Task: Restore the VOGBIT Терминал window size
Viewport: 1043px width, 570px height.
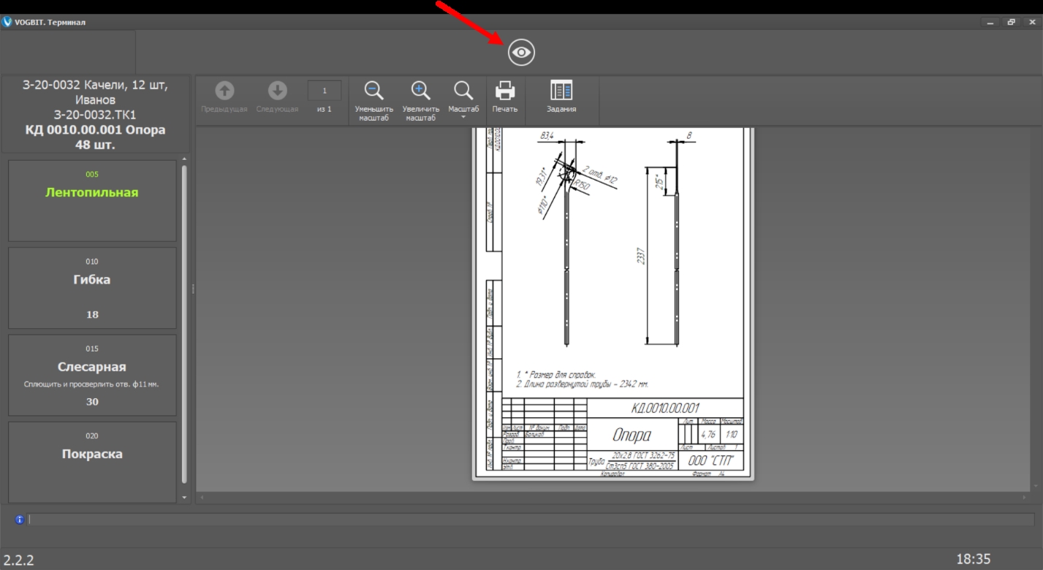Action: click(1012, 23)
